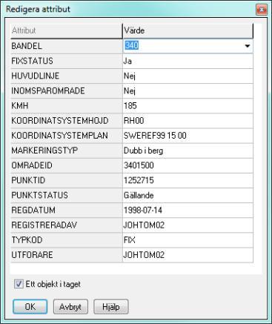Close the Redigera attribut dialog
The height and width of the screenshot is (324, 272).
click(x=262, y=10)
